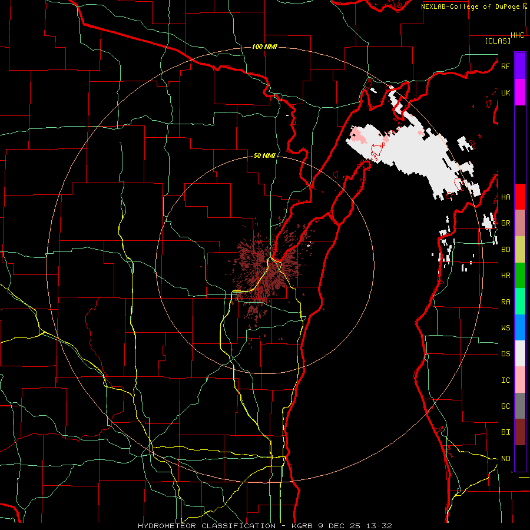Click the IC pink legend swatch

point(520,380)
